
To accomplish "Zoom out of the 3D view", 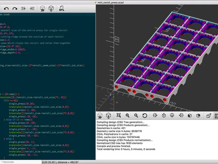I will (136, 115).
